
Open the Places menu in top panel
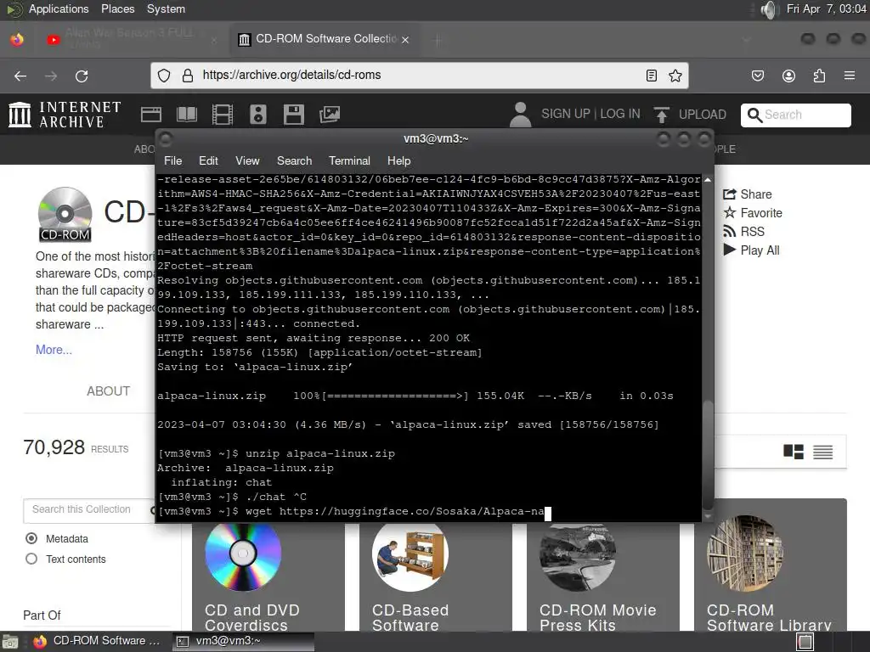pos(117,8)
